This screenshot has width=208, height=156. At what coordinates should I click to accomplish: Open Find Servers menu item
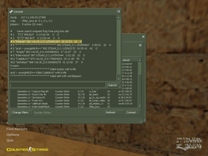pyautogui.click(x=17, y=129)
